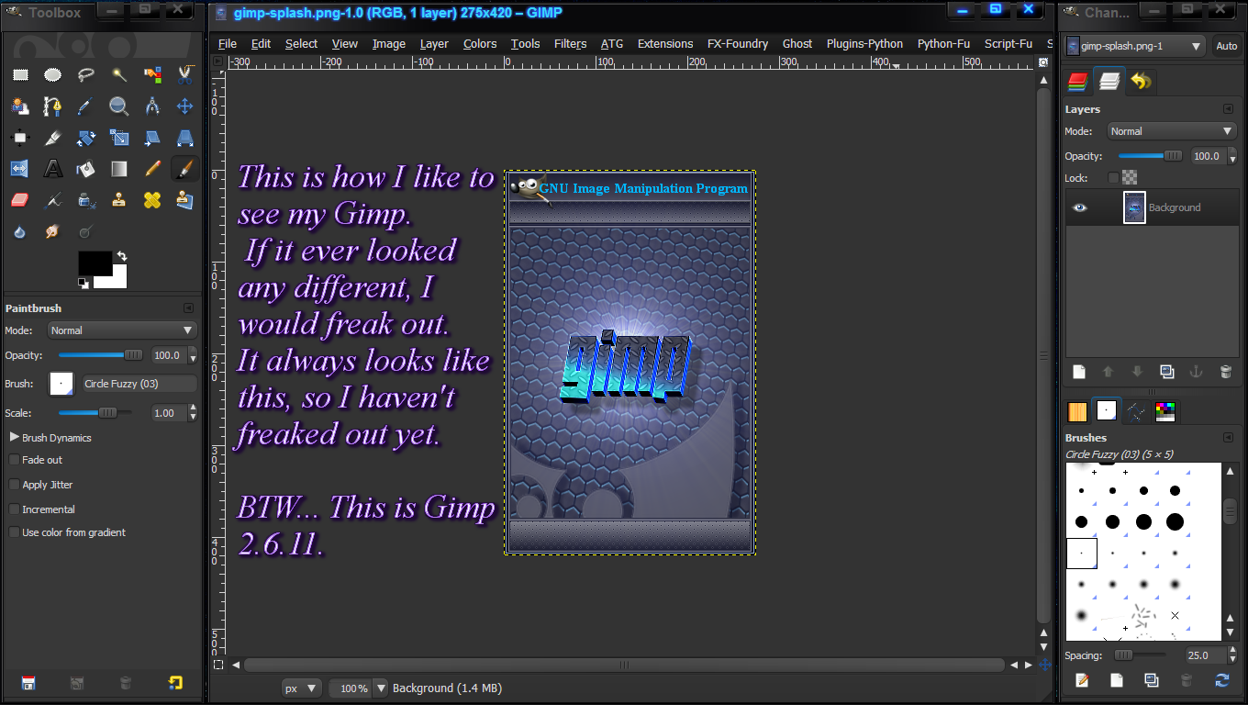Image resolution: width=1248 pixels, height=705 pixels.
Task: Duplicate the current layer
Action: point(1166,372)
